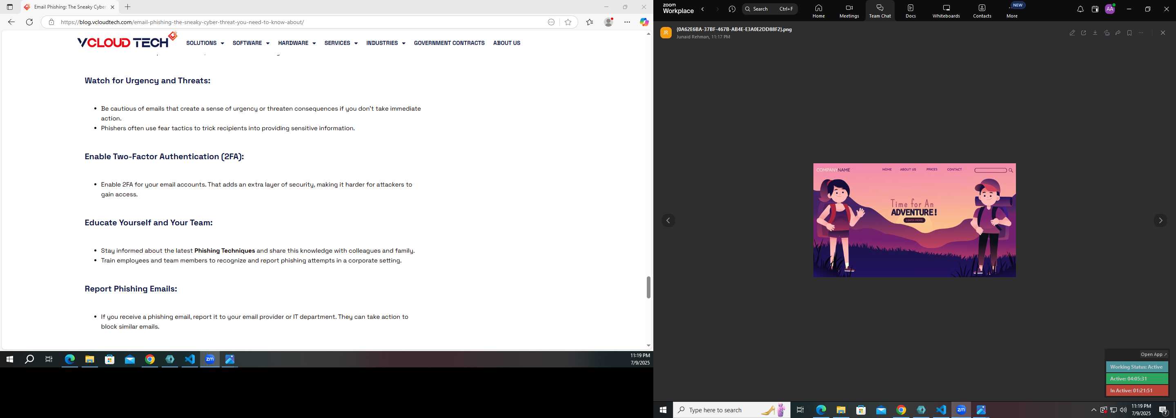The width and height of the screenshot is (1176, 418).
Task: Forward the image with the share arrow icon
Action: click(1118, 33)
